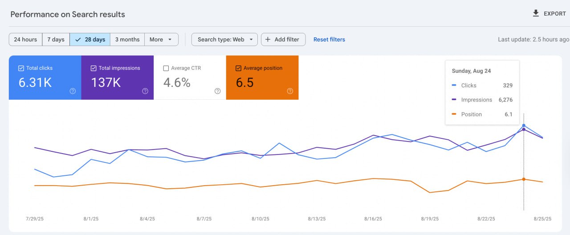Click the 8/19/25 axis date label
The width and height of the screenshot is (570, 235).
coord(430,219)
